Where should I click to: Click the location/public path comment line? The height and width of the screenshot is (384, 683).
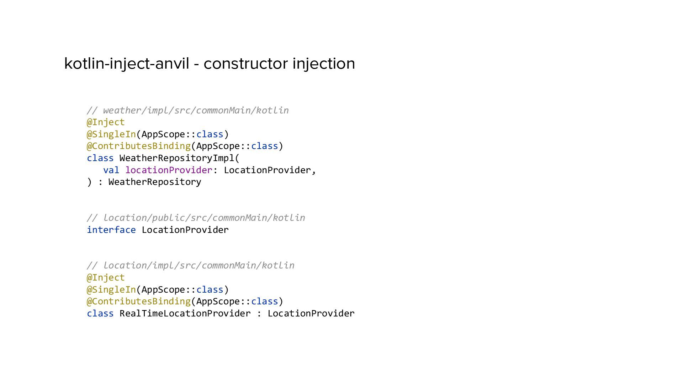tap(196, 218)
